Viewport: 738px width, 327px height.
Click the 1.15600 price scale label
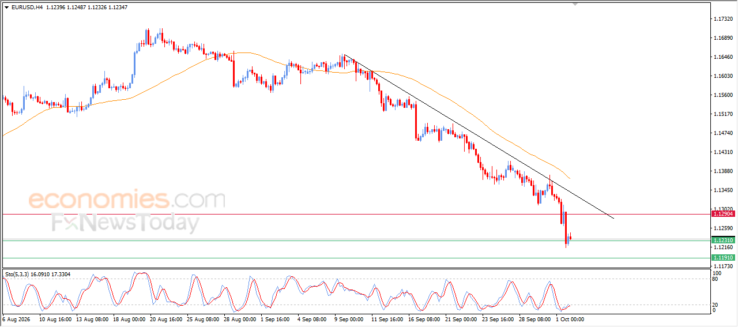(723, 95)
